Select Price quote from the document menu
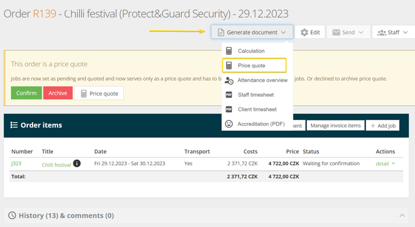 (254, 65)
